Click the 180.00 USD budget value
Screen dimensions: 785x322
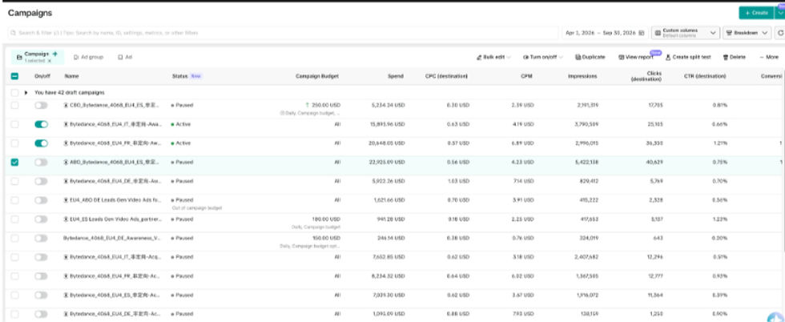coord(326,219)
